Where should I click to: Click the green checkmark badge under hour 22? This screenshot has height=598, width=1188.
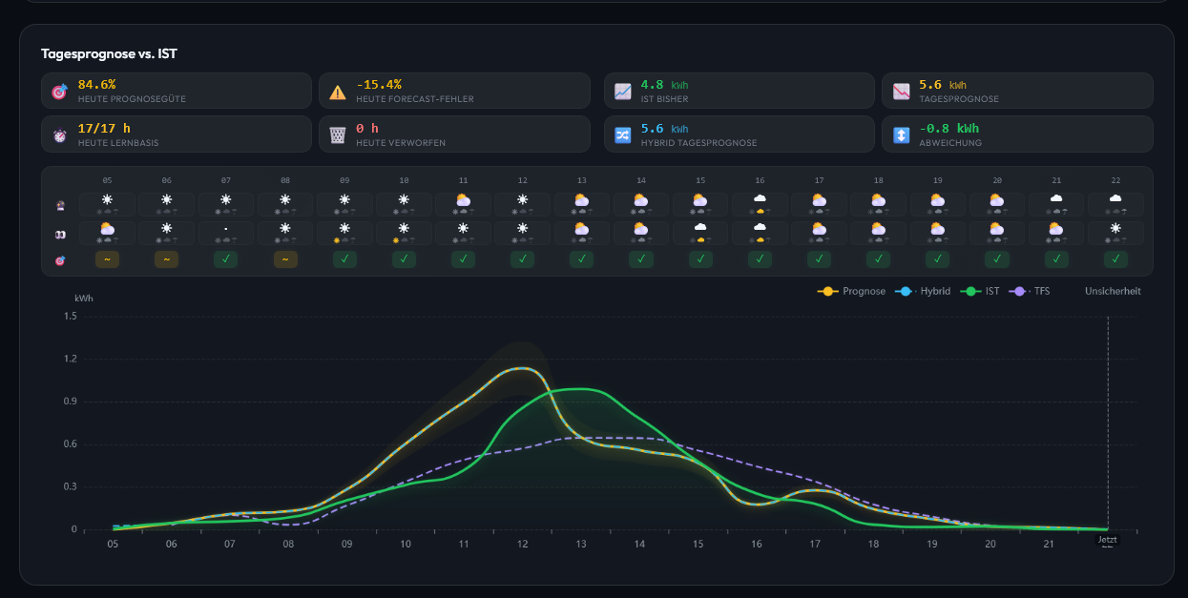tap(1115, 259)
